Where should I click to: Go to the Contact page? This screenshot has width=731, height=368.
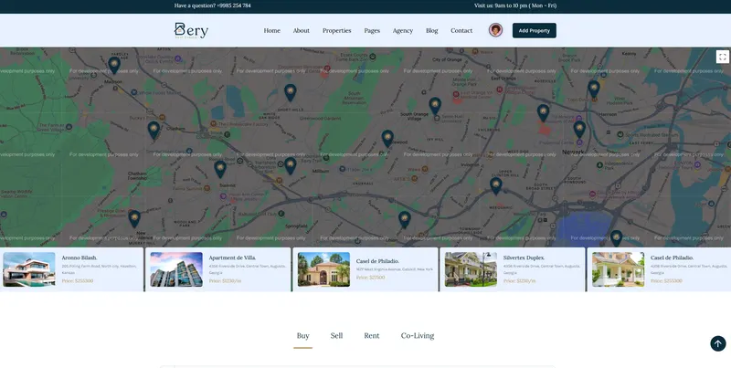461,31
